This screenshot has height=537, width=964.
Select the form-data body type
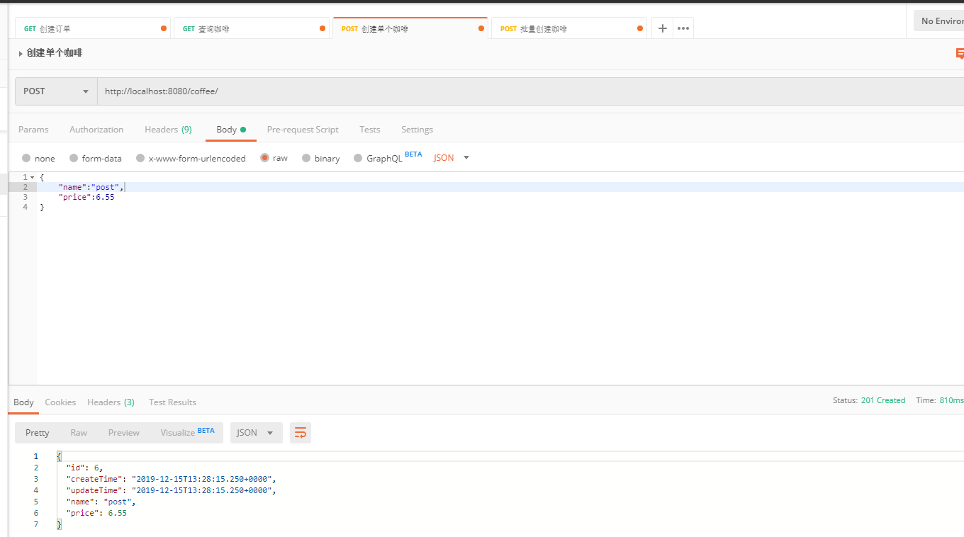[x=74, y=159]
